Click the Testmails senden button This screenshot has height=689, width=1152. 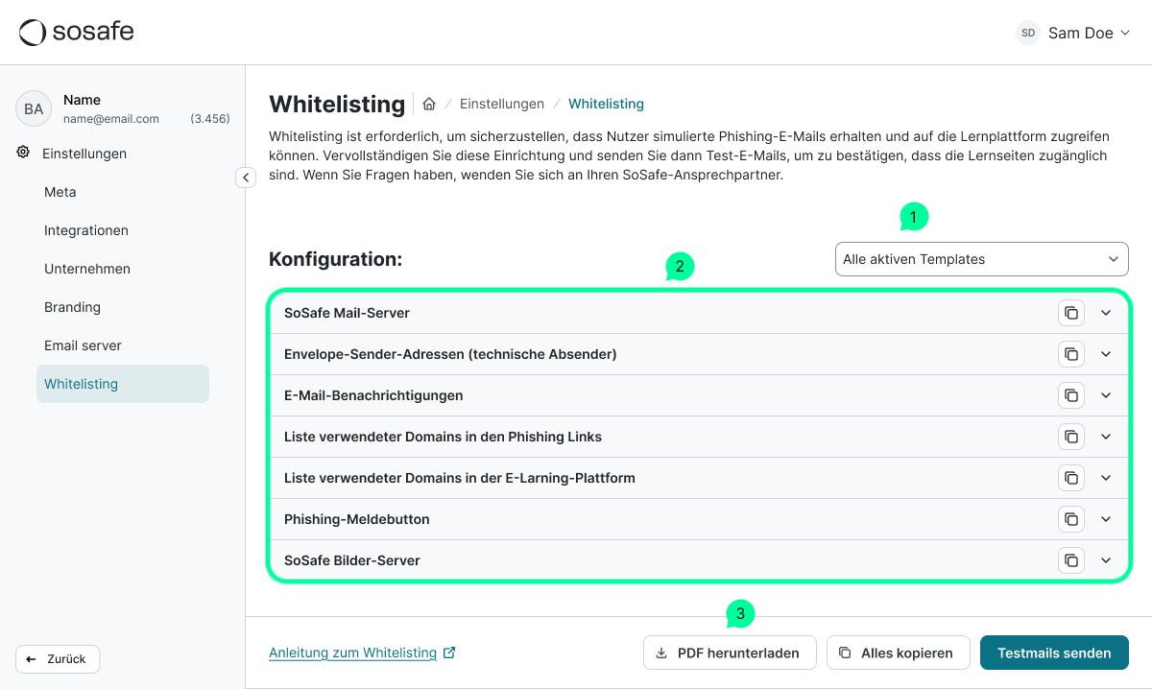pyautogui.click(x=1054, y=653)
